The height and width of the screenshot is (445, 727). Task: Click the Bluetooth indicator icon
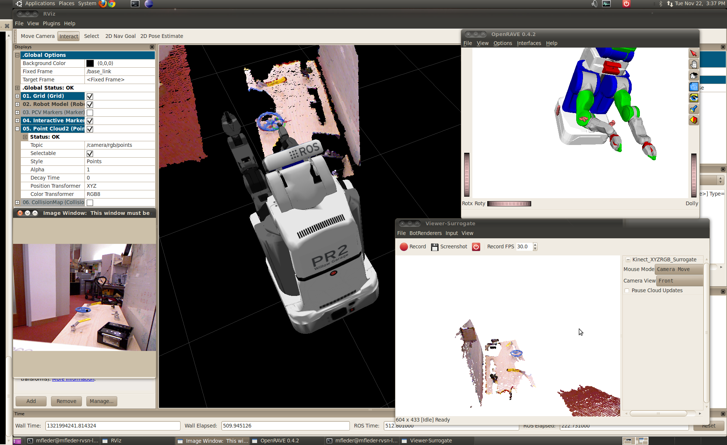coord(661,4)
